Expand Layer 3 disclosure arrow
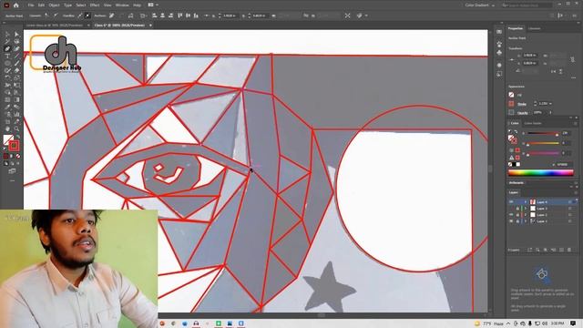583x328 pixels. click(x=526, y=209)
